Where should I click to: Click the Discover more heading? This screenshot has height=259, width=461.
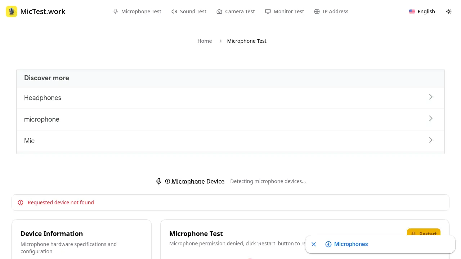(x=46, y=78)
